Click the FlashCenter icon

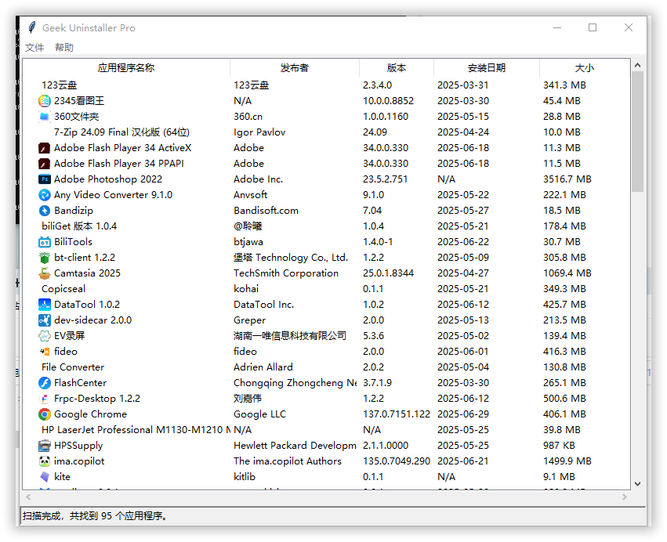click(x=44, y=383)
